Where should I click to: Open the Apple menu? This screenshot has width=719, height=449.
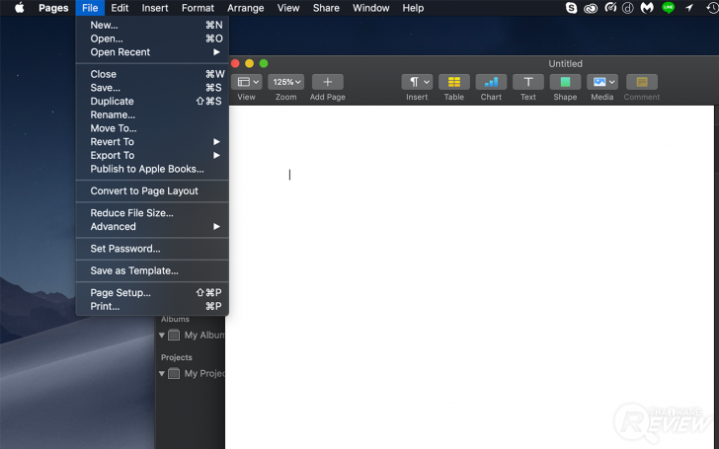point(20,8)
